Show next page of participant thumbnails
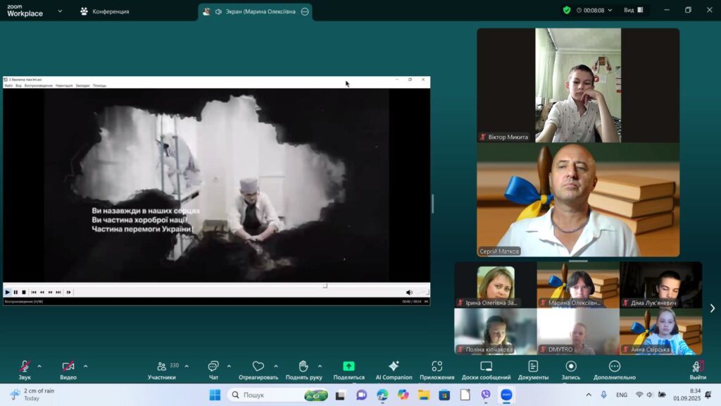 tap(713, 308)
